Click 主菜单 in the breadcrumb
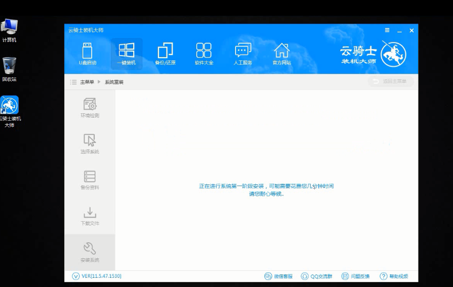This screenshot has height=287, width=453. (87, 82)
